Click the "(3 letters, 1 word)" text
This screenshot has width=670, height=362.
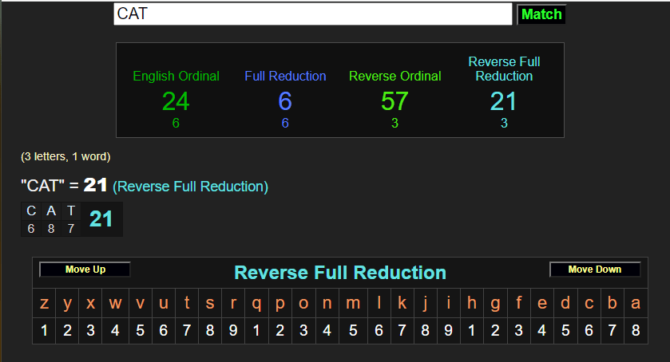[x=65, y=156]
